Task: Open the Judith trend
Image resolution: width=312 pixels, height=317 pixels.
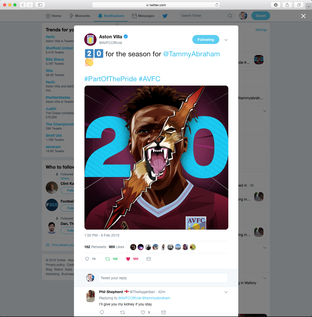Action: [x=51, y=109]
